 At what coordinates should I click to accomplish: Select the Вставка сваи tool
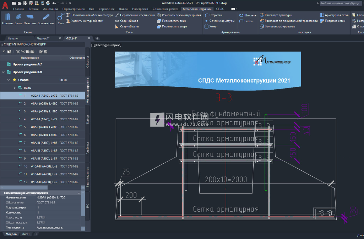click(x=46, y=19)
